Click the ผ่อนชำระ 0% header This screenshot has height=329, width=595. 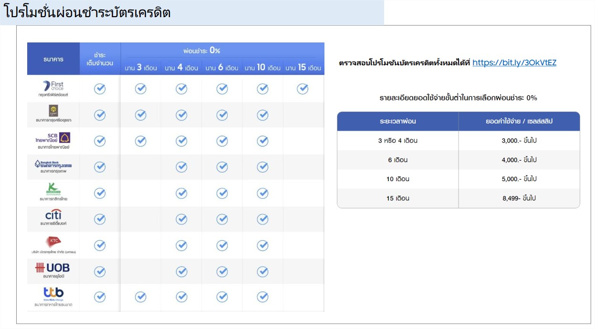(x=202, y=51)
